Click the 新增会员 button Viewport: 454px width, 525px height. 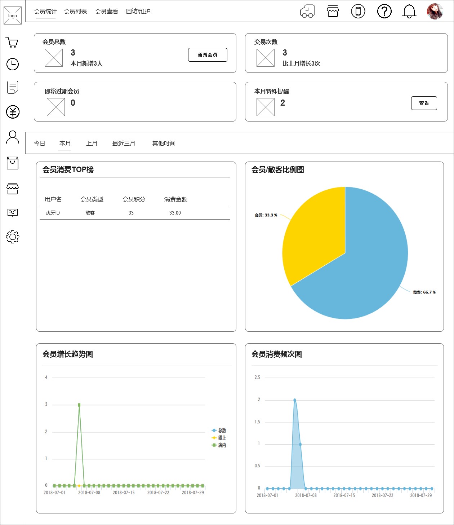point(208,55)
